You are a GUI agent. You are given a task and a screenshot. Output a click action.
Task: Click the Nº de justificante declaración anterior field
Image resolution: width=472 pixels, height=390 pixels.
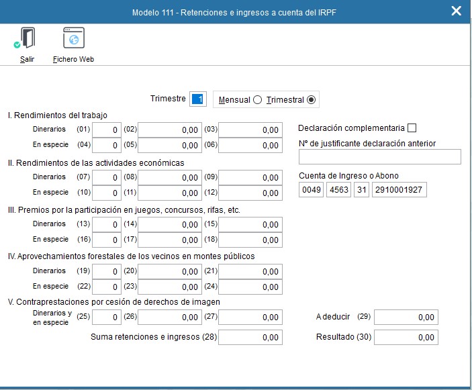click(379, 157)
